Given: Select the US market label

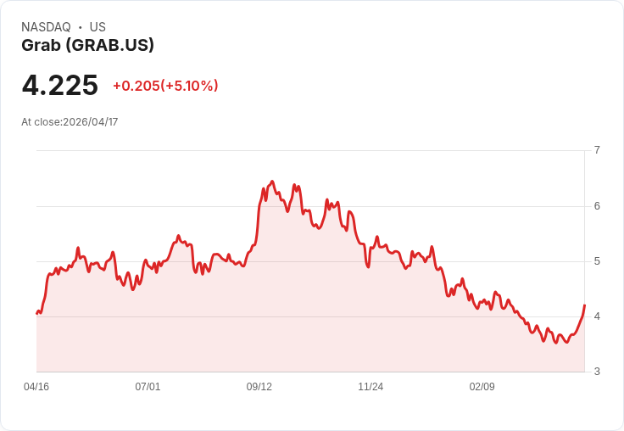Looking at the screenshot, I should (x=97, y=27).
